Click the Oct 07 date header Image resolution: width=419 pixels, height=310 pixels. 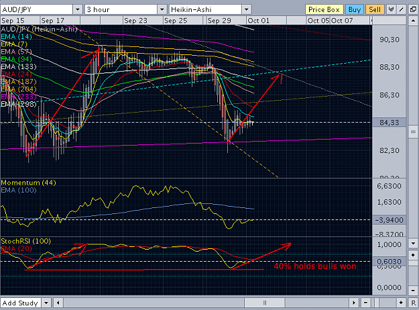[342, 21]
